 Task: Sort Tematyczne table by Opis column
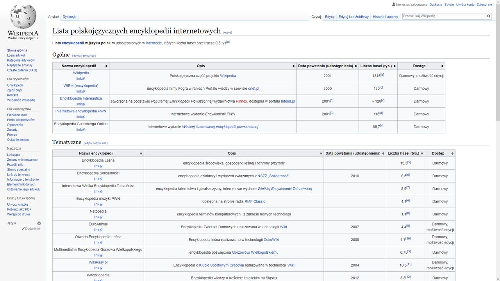click(234, 153)
